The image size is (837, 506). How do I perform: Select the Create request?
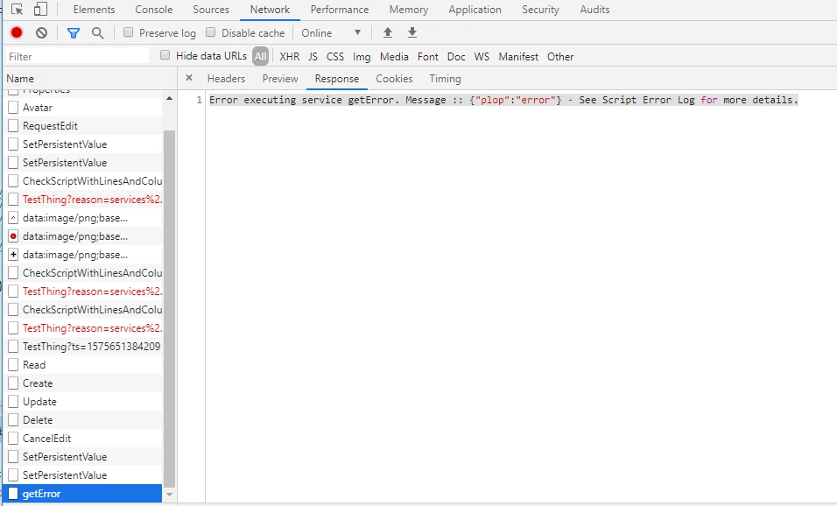click(x=83, y=383)
